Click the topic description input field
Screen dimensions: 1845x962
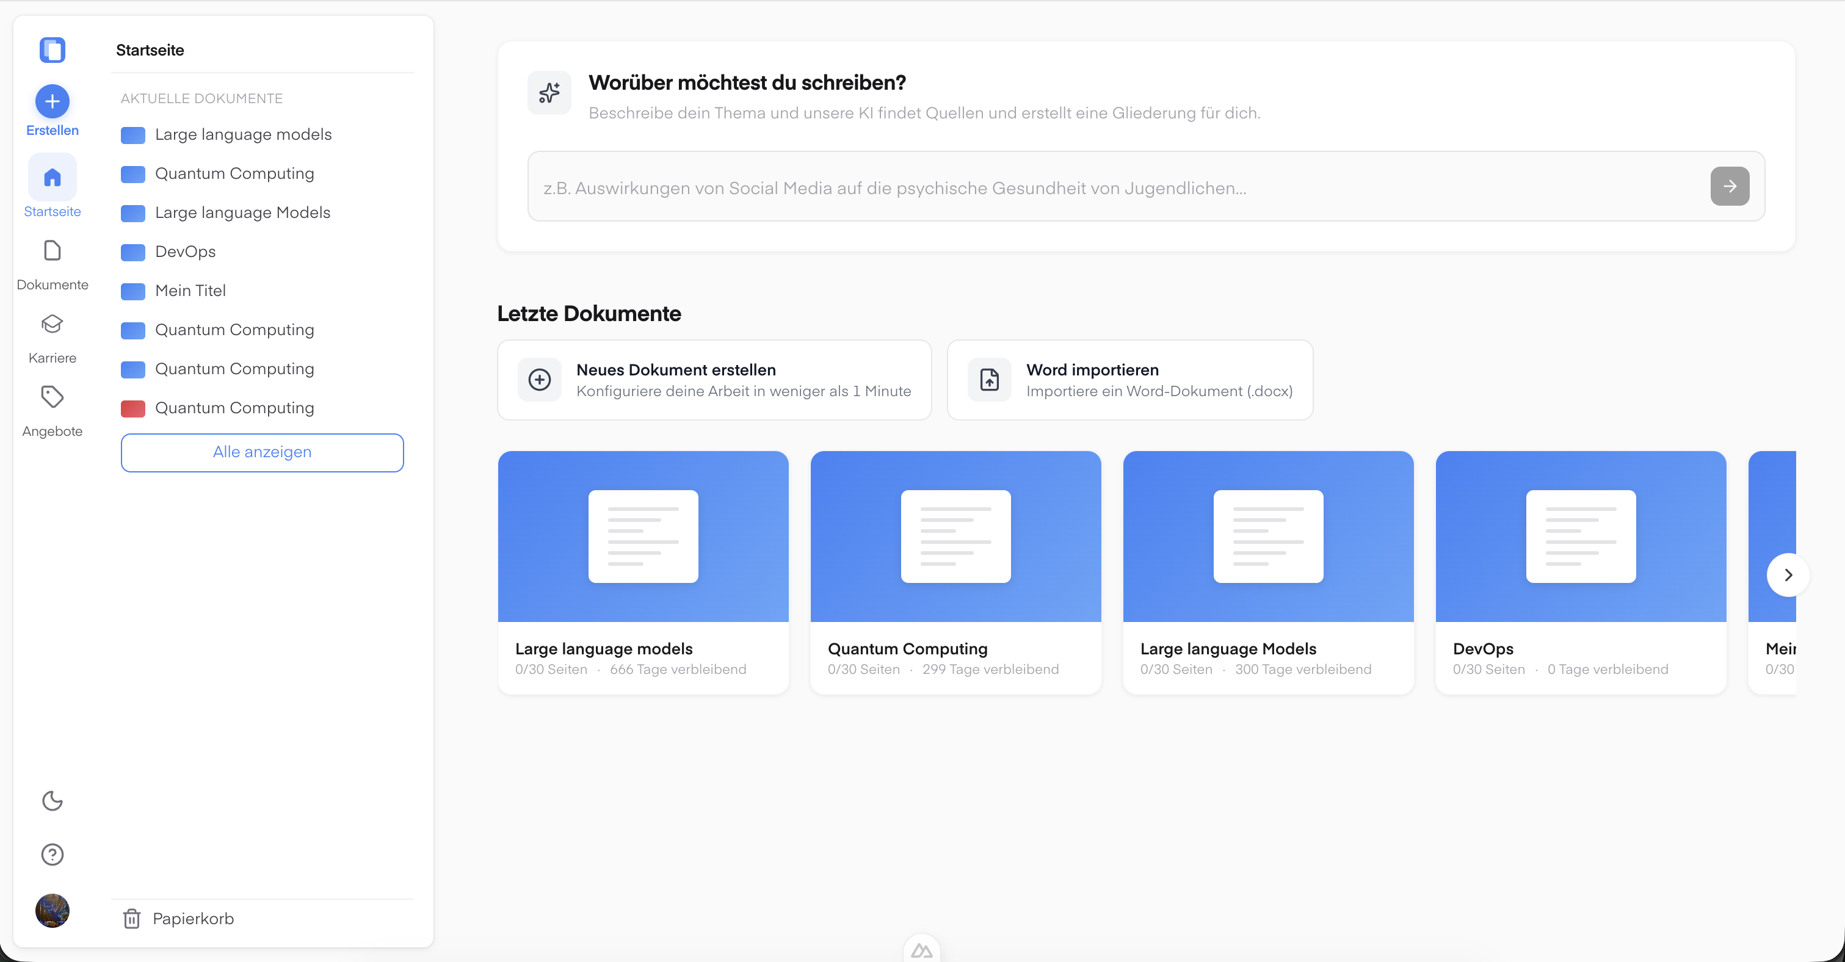pos(1002,187)
